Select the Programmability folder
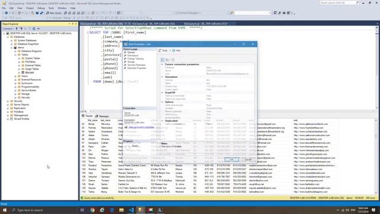380x214 pixels. [x=30, y=87]
